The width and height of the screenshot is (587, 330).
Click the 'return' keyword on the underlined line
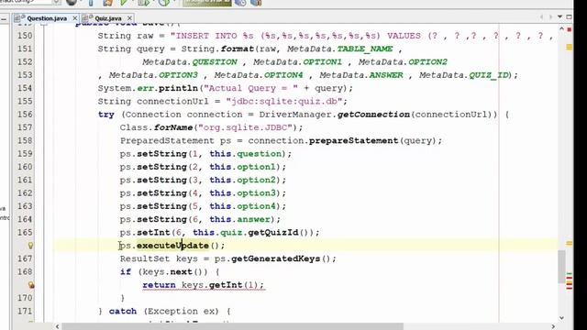pos(159,285)
